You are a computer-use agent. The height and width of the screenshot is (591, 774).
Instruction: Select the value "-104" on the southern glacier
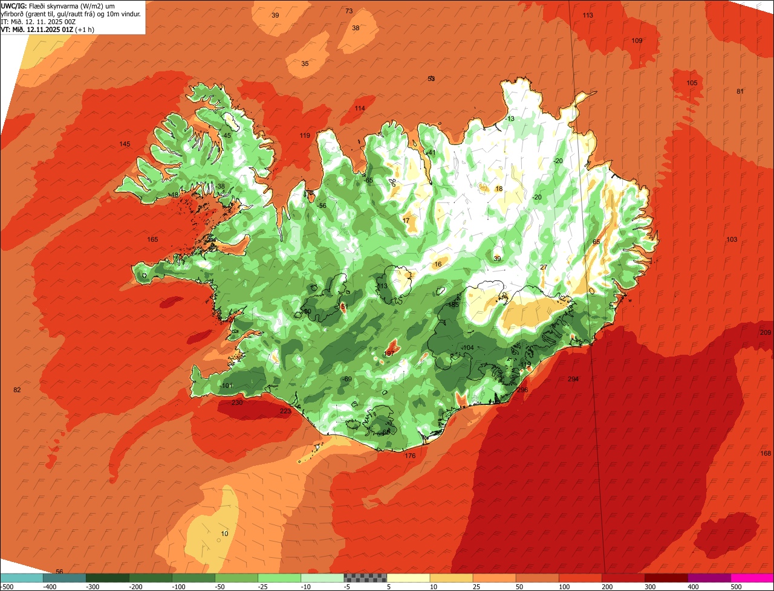(467, 347)
